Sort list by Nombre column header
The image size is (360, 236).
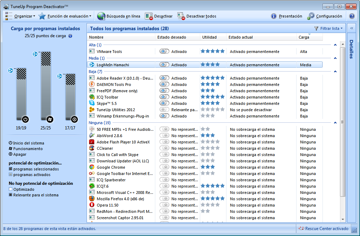click(x=121, y=37)
